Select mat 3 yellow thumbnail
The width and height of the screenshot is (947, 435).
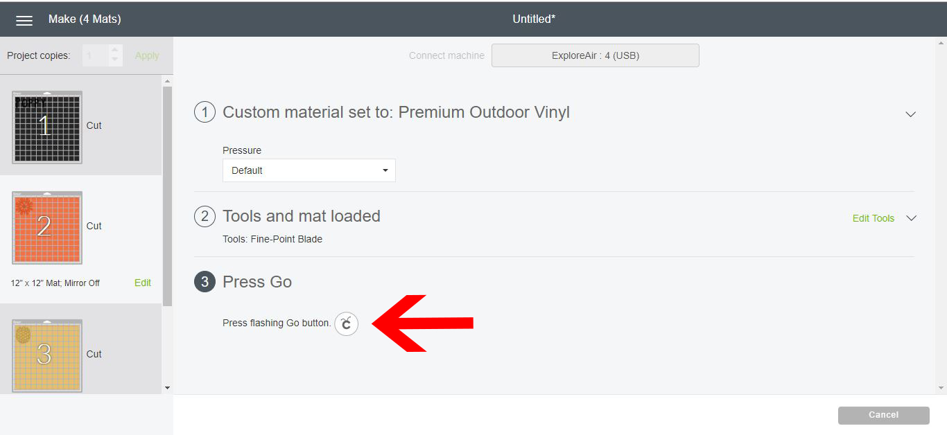click(x=47, y=355)
